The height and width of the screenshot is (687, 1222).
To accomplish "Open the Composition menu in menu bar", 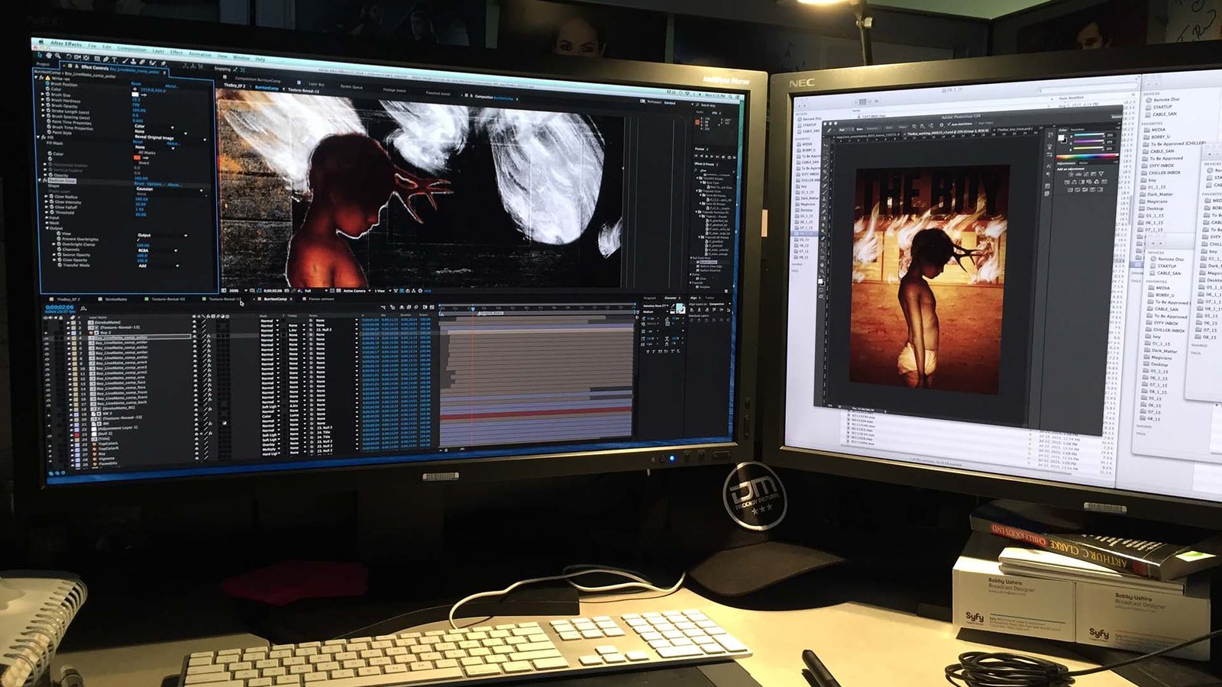I will (x=131, y=48).
